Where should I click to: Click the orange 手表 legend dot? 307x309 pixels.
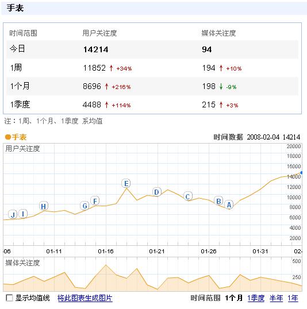(8, 137)
